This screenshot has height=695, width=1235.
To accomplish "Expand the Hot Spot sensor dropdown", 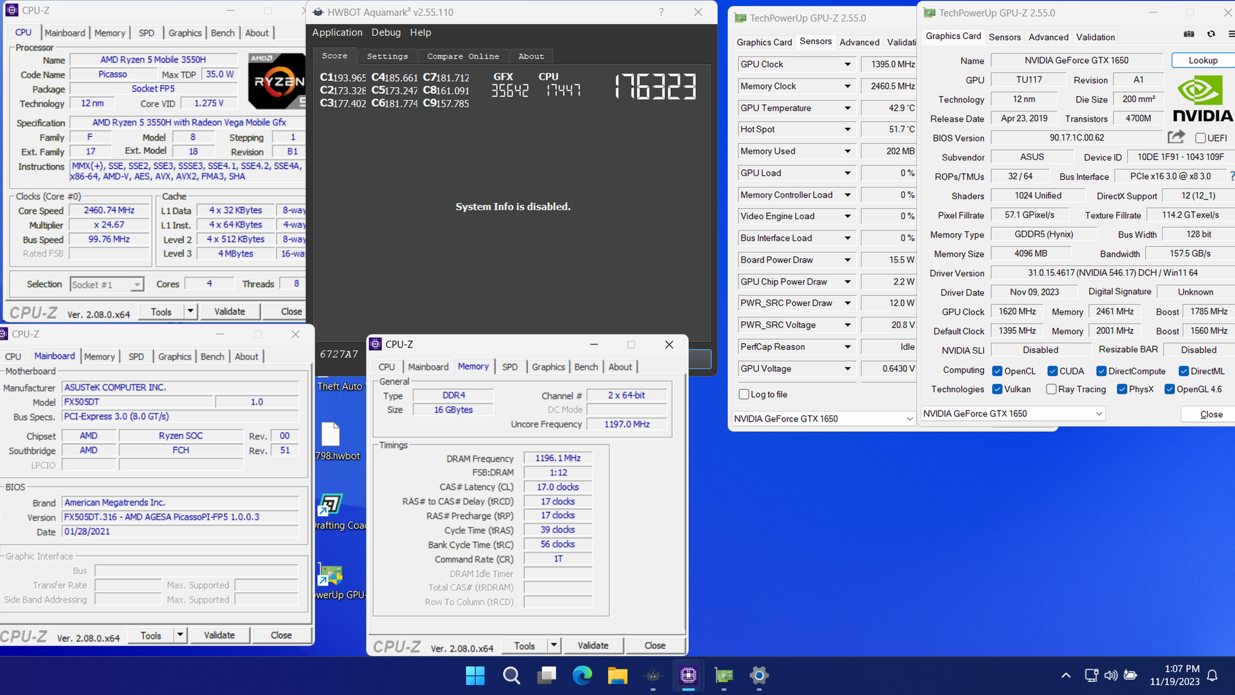I will pos(847,129).
